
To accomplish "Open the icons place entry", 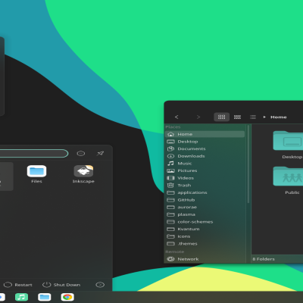I will tap(205, 236).
